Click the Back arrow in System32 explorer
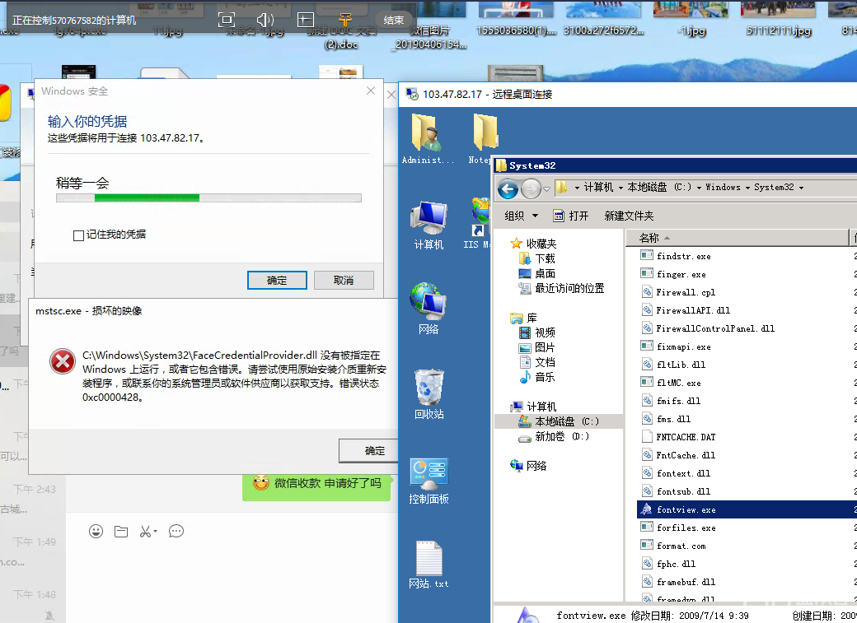Viewport: 857px width, 623px height. [508, 189]
